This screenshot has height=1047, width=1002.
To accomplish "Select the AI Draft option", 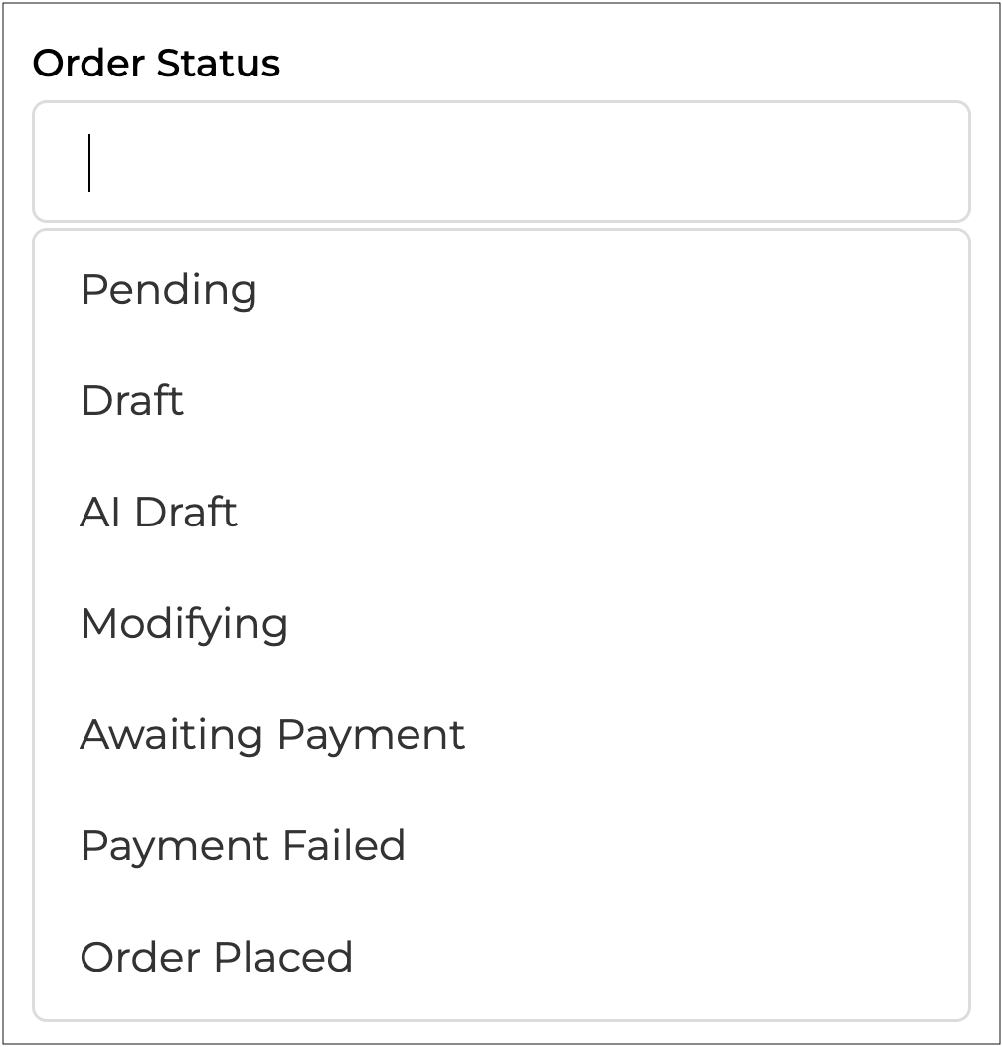I will coord(159,513).
